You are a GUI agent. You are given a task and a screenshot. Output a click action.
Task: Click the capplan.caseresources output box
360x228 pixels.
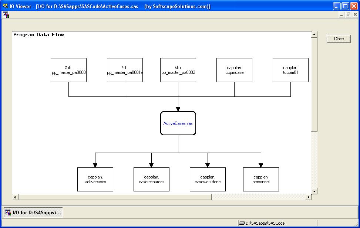[x=151, y=179]
